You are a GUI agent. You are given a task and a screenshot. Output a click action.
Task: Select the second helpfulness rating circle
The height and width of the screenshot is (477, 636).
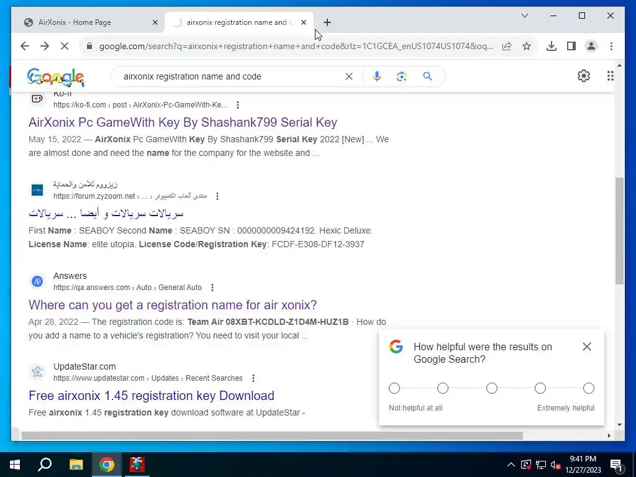443,388
